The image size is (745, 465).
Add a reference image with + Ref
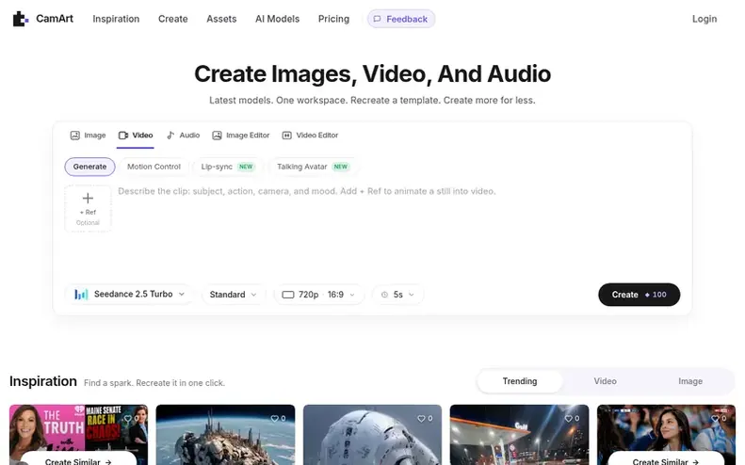88,209
